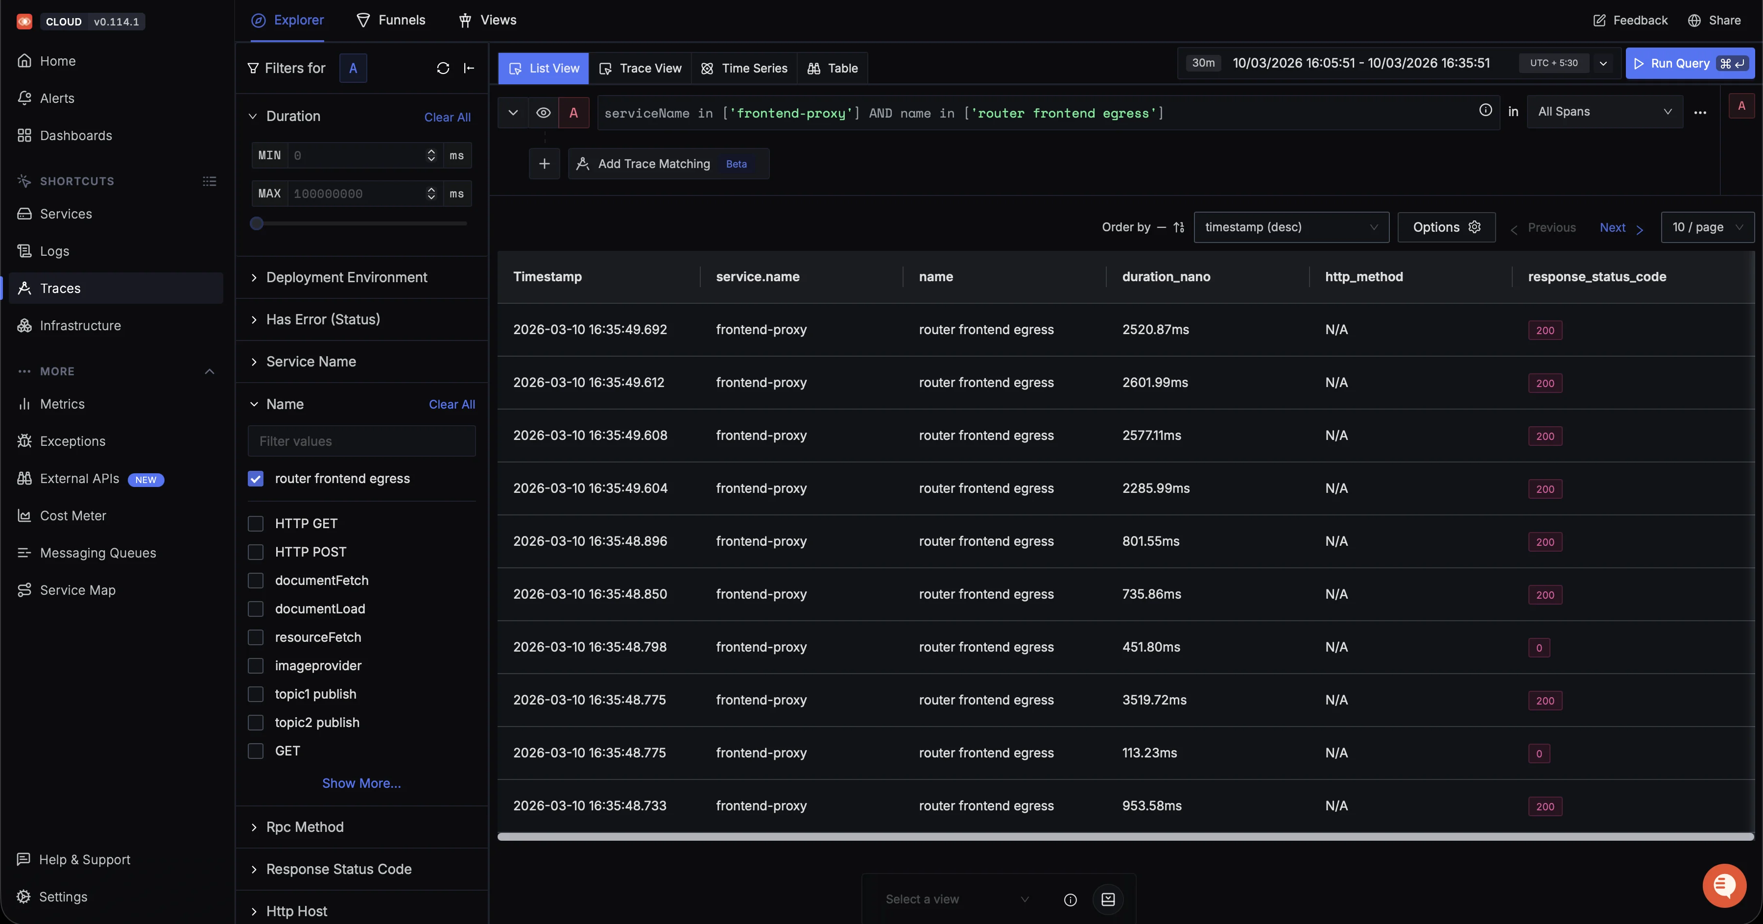The width and height of the screenshot is (1763, 924).
Task: Enable the HTTP POST name filter
Action: click(x=256, y=552)
